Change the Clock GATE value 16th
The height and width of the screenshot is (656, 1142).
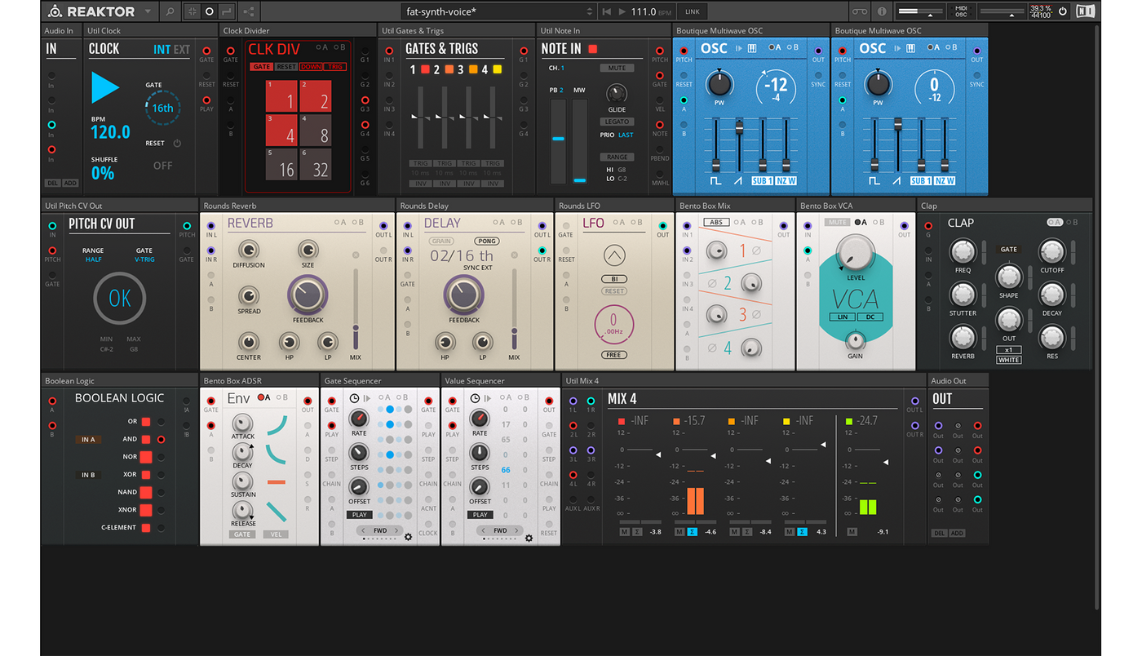(x=162, y=108)
